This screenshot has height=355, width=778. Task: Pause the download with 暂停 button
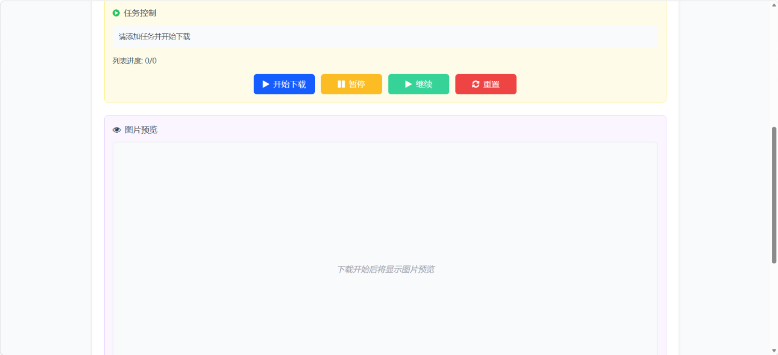tap(352, 84)
